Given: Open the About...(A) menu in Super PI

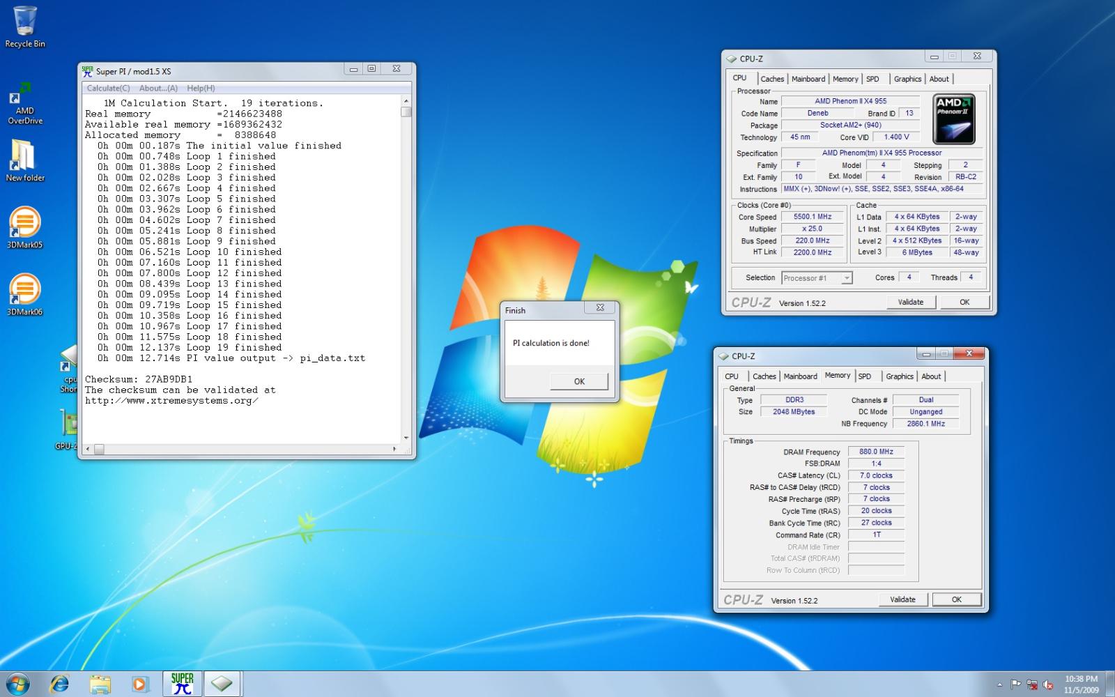Looking at the screenshot, I should point(158,89).
